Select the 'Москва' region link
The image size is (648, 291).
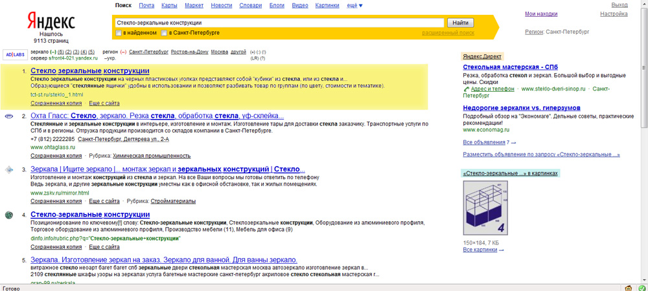click(220, 52)
